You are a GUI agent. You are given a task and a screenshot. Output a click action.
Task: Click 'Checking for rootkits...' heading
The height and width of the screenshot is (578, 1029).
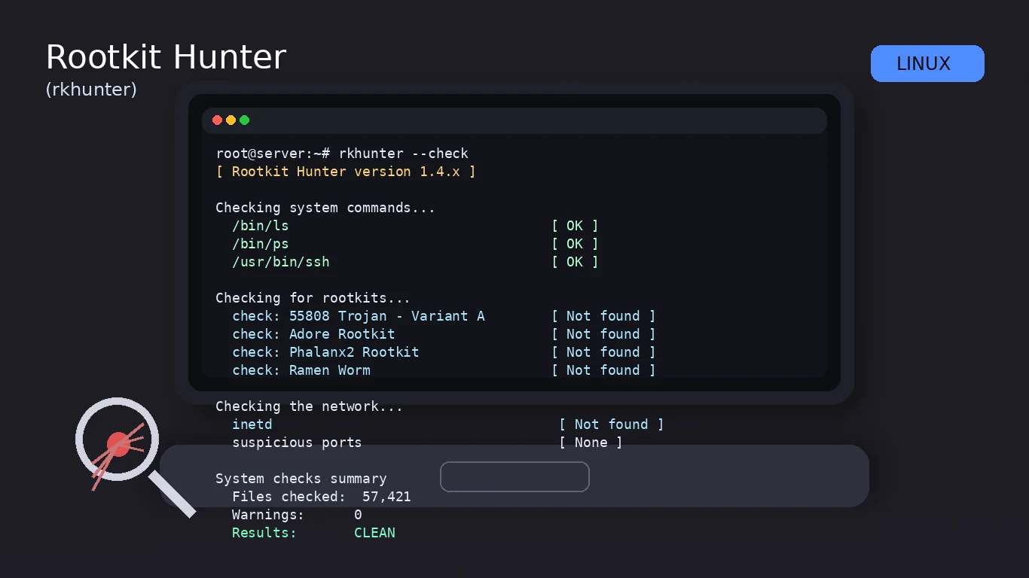(313, 298)
